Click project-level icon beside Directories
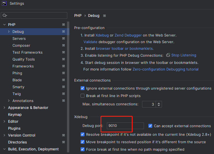This screenshot has width=214, height=154. pos(63,142)
